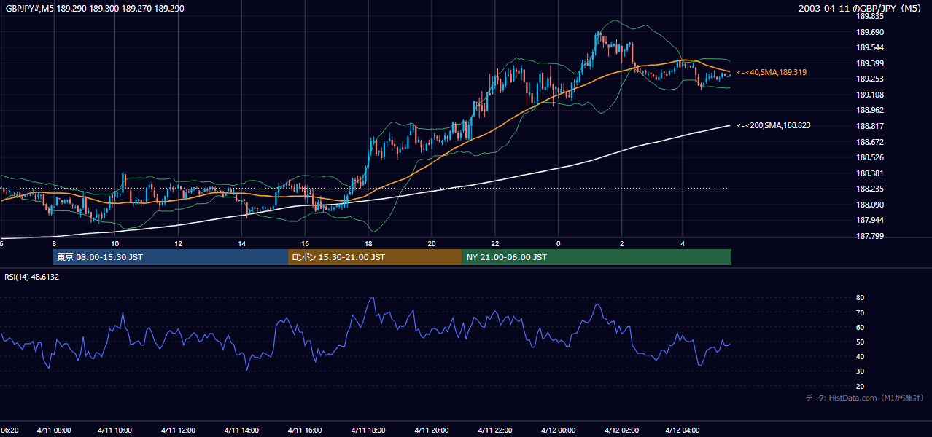Select the 40 SMA 189.319 label

click(x=772, y=73)
